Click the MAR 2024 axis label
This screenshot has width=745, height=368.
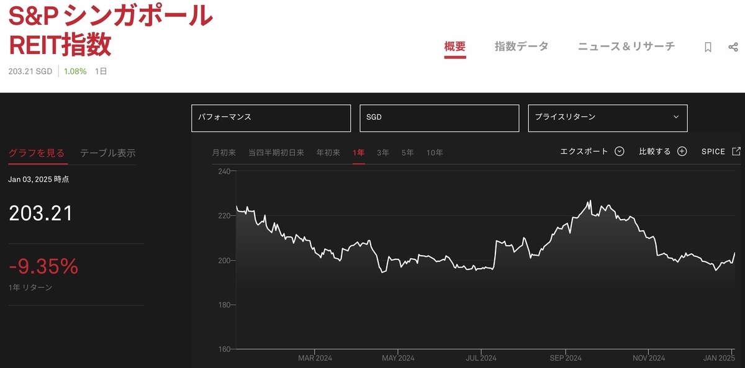point(315,358)
